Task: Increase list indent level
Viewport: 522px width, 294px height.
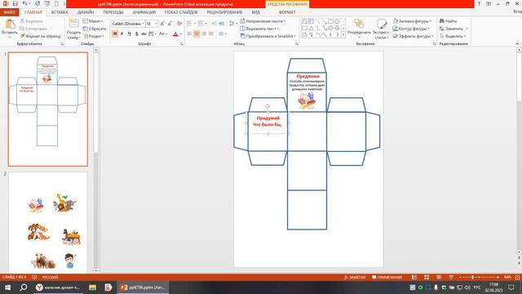Action: [x=222, y=24]
